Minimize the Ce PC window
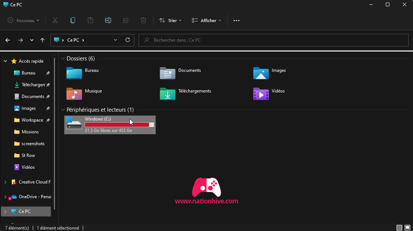This screenshot has width=413, height=231. coord(371,4)
